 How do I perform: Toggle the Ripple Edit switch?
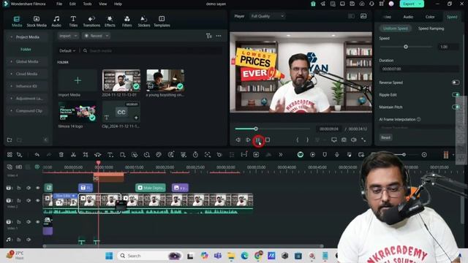[456, 94]
